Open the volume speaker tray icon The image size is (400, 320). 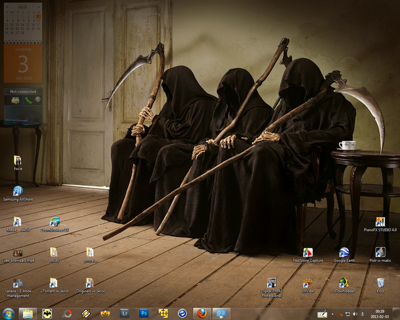pos(355,314)
